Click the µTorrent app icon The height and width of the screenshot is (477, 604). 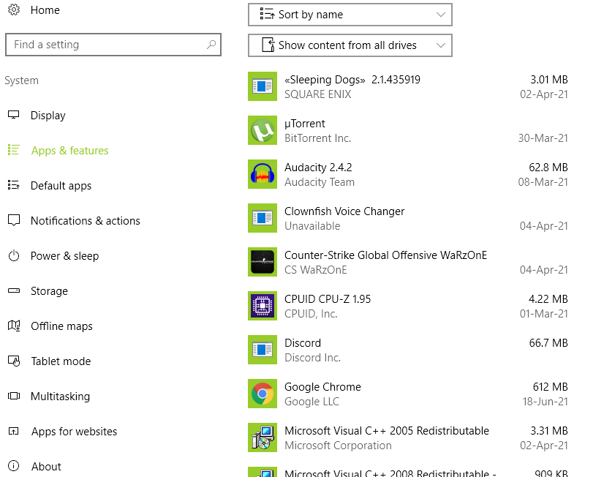point(263,130)
